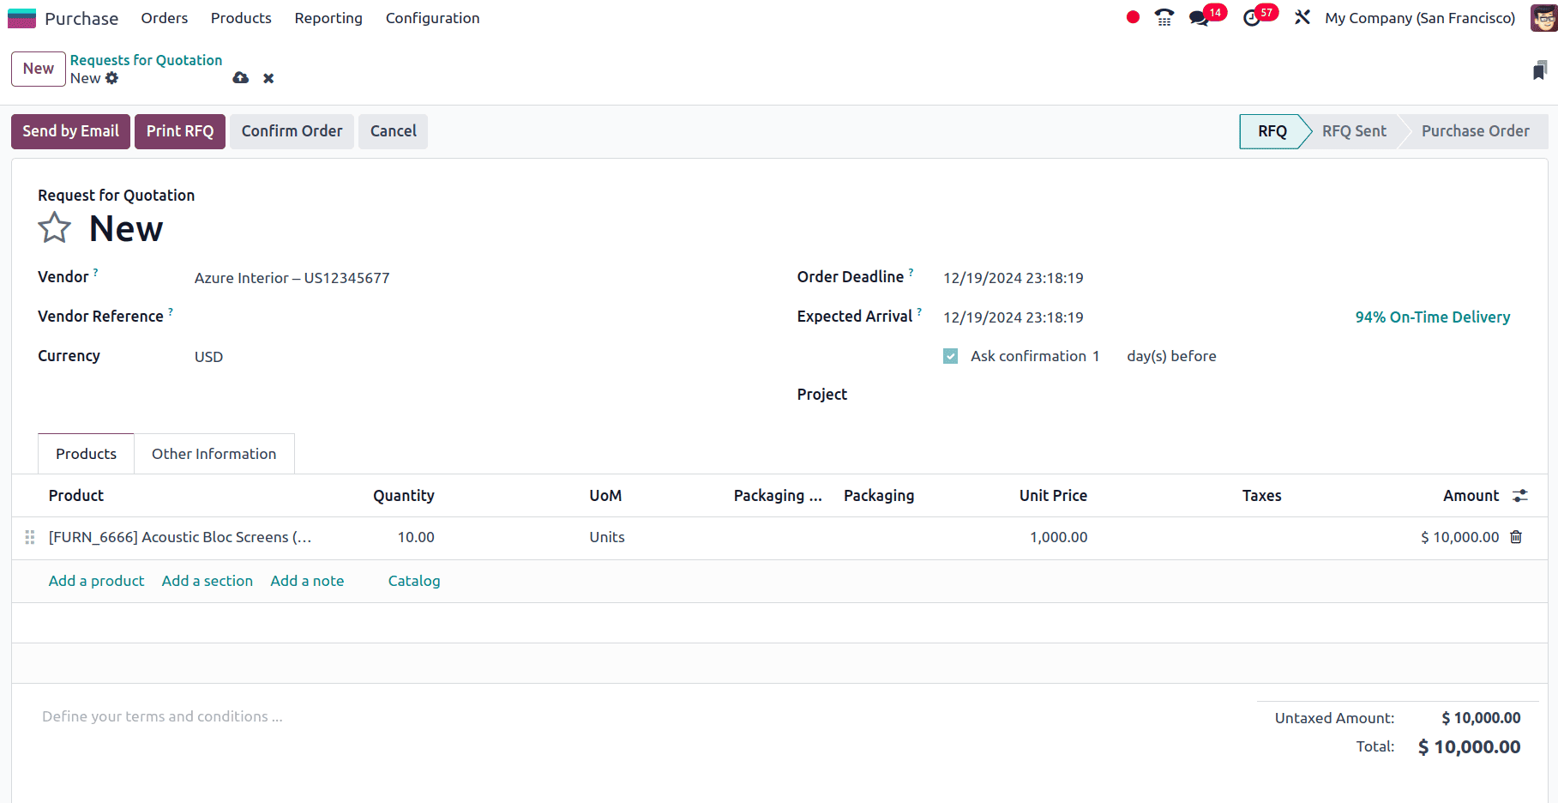Open the optional columns settings icon
This screenshot has width=1558, height=803.
(x=1520, y=496)
